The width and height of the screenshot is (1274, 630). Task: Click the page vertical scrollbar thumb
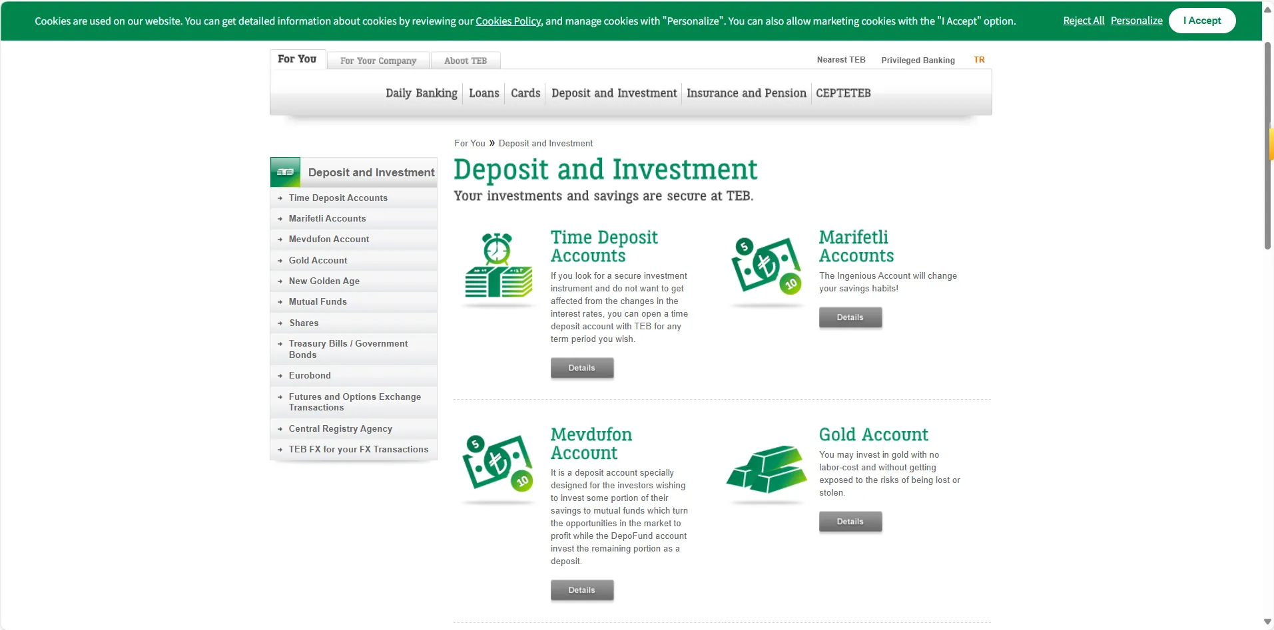tap(1268, 146)
